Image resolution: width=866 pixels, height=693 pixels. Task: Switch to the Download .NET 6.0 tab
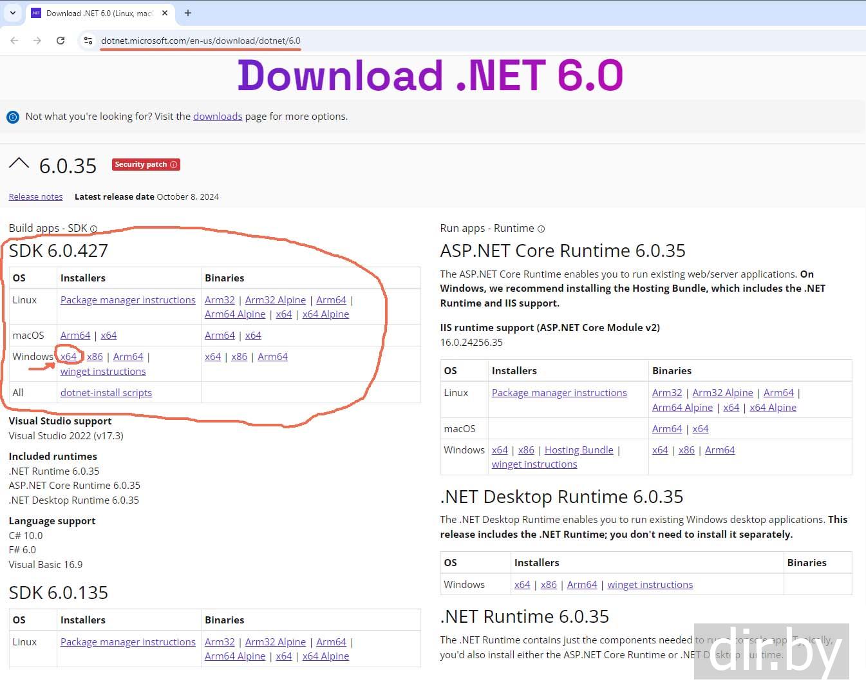click(x=98, y=13)
